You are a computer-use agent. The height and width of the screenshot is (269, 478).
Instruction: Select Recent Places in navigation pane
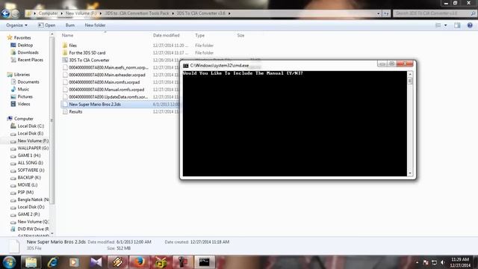pyautogui.click(x=30, y=60)
